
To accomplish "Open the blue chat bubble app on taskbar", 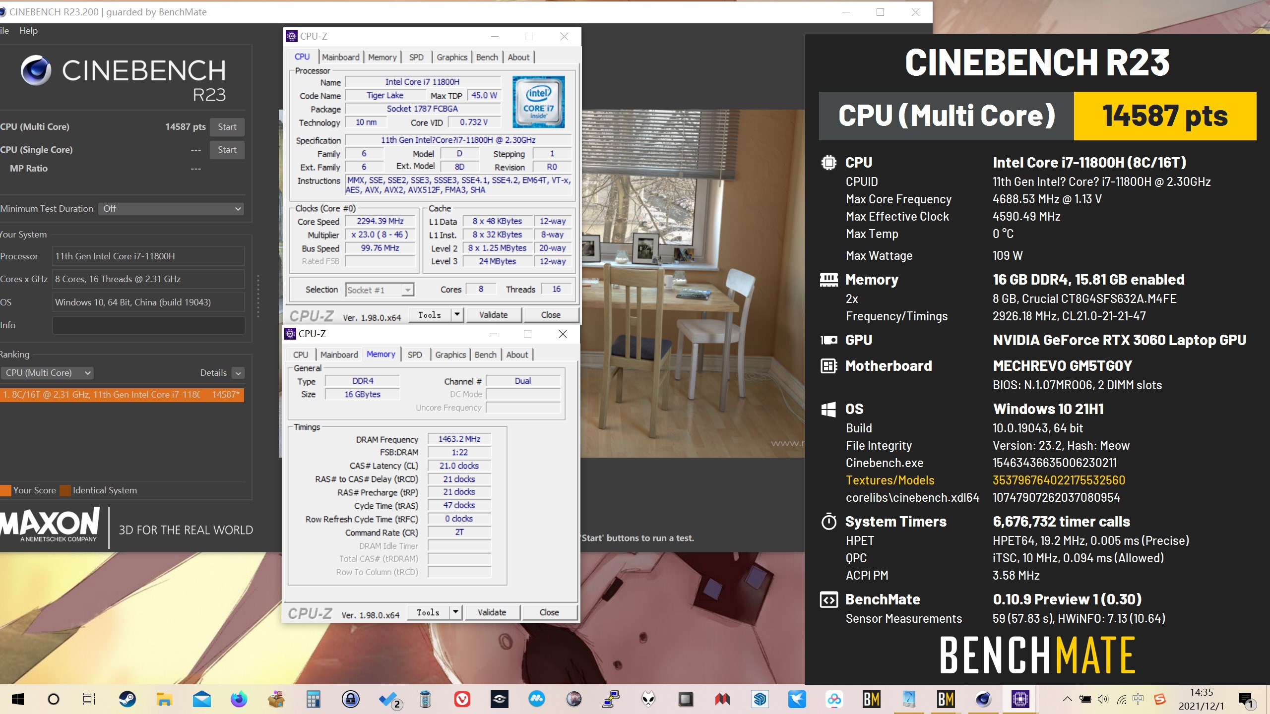I will (x=537, y=699).
